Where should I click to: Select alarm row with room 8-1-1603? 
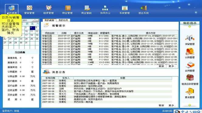pyautogui.click(x=110, y=38)
